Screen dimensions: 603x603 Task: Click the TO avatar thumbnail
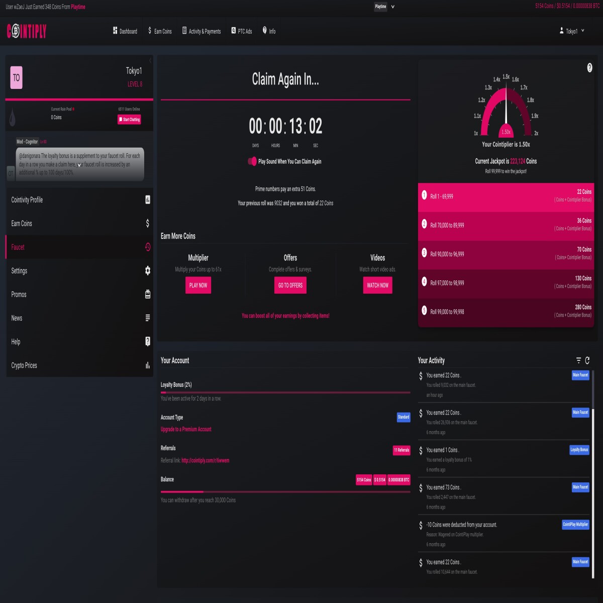point(17,77)
